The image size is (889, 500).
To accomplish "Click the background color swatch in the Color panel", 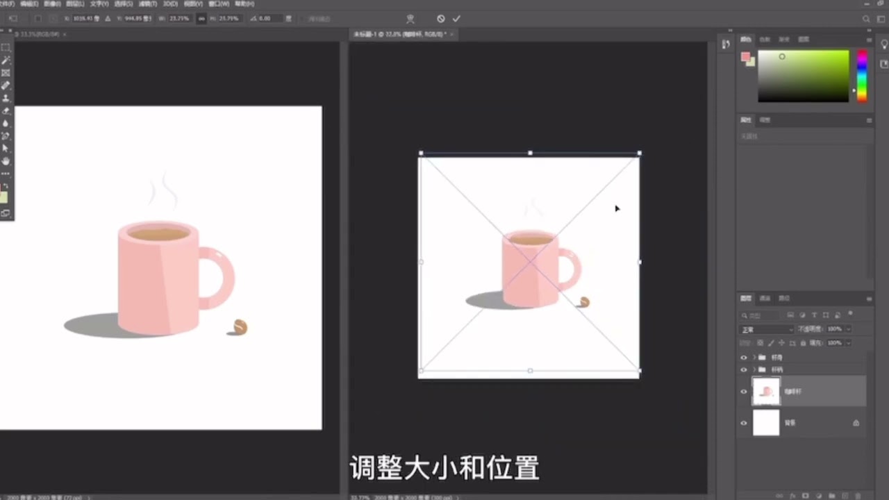I will [751, 62].
